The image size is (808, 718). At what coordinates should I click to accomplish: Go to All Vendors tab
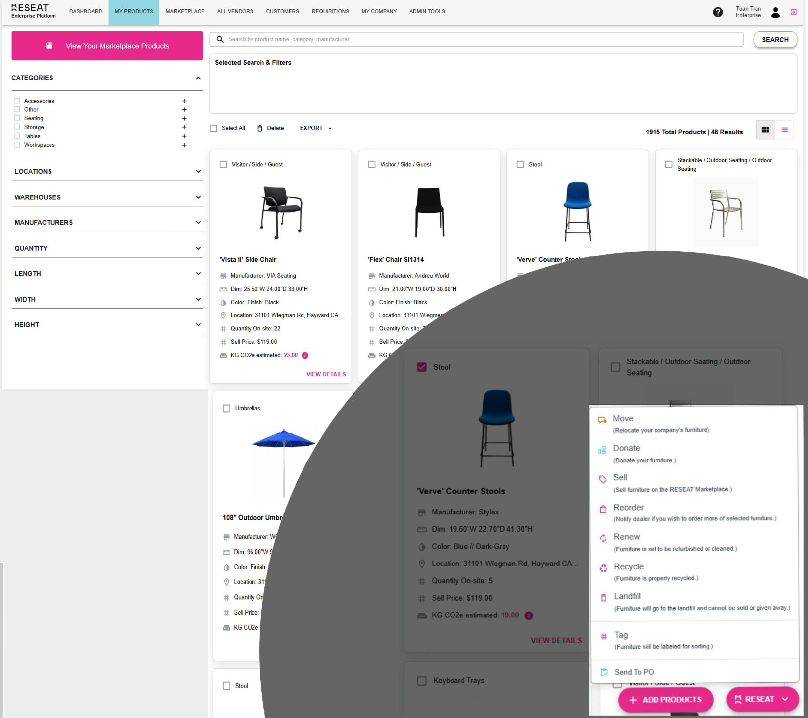click(235, 12)
